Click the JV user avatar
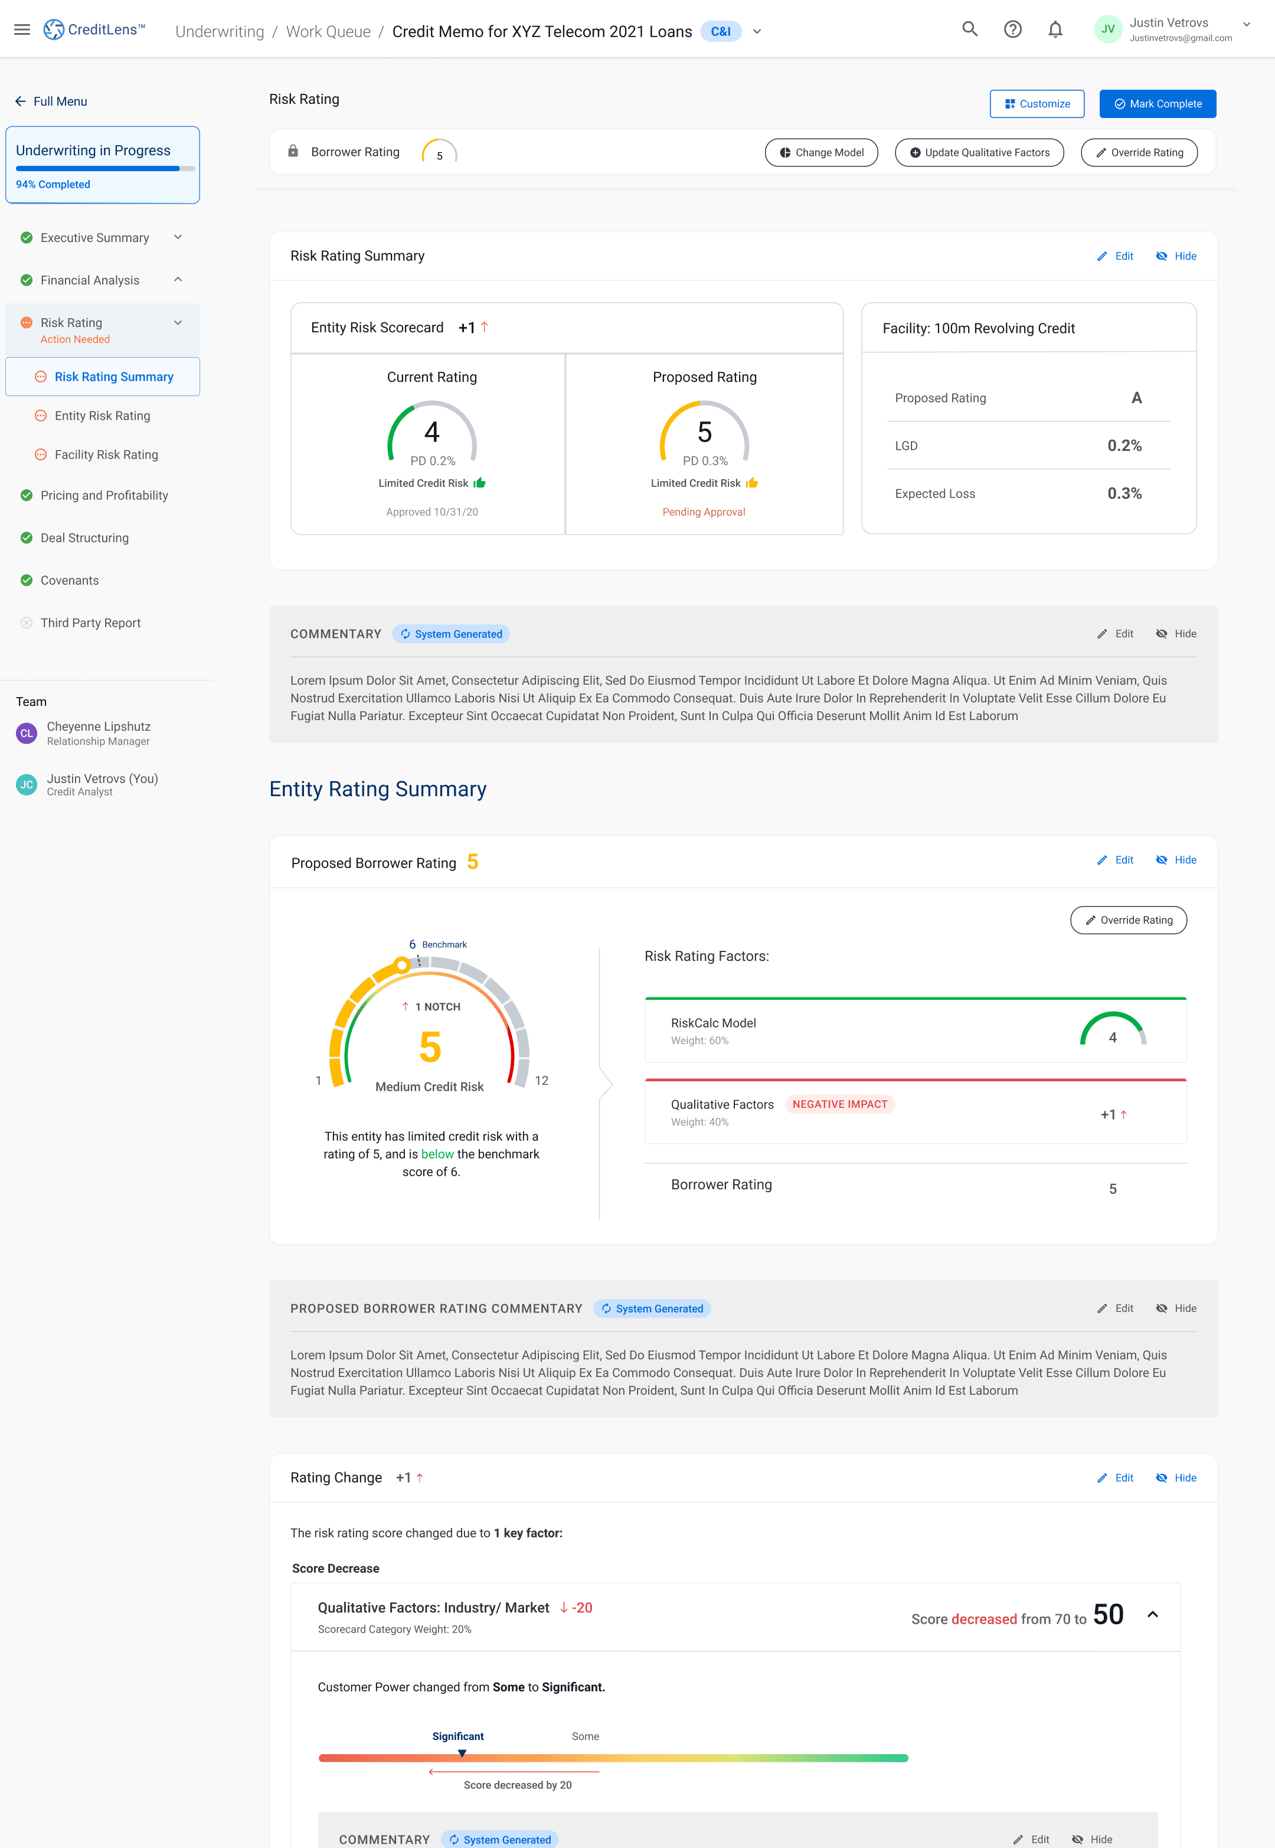Screen dimensions: 1275x1848 (1107, 30)
